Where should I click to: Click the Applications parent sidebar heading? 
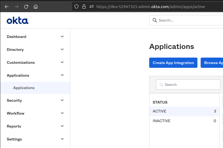coord(18,75)
